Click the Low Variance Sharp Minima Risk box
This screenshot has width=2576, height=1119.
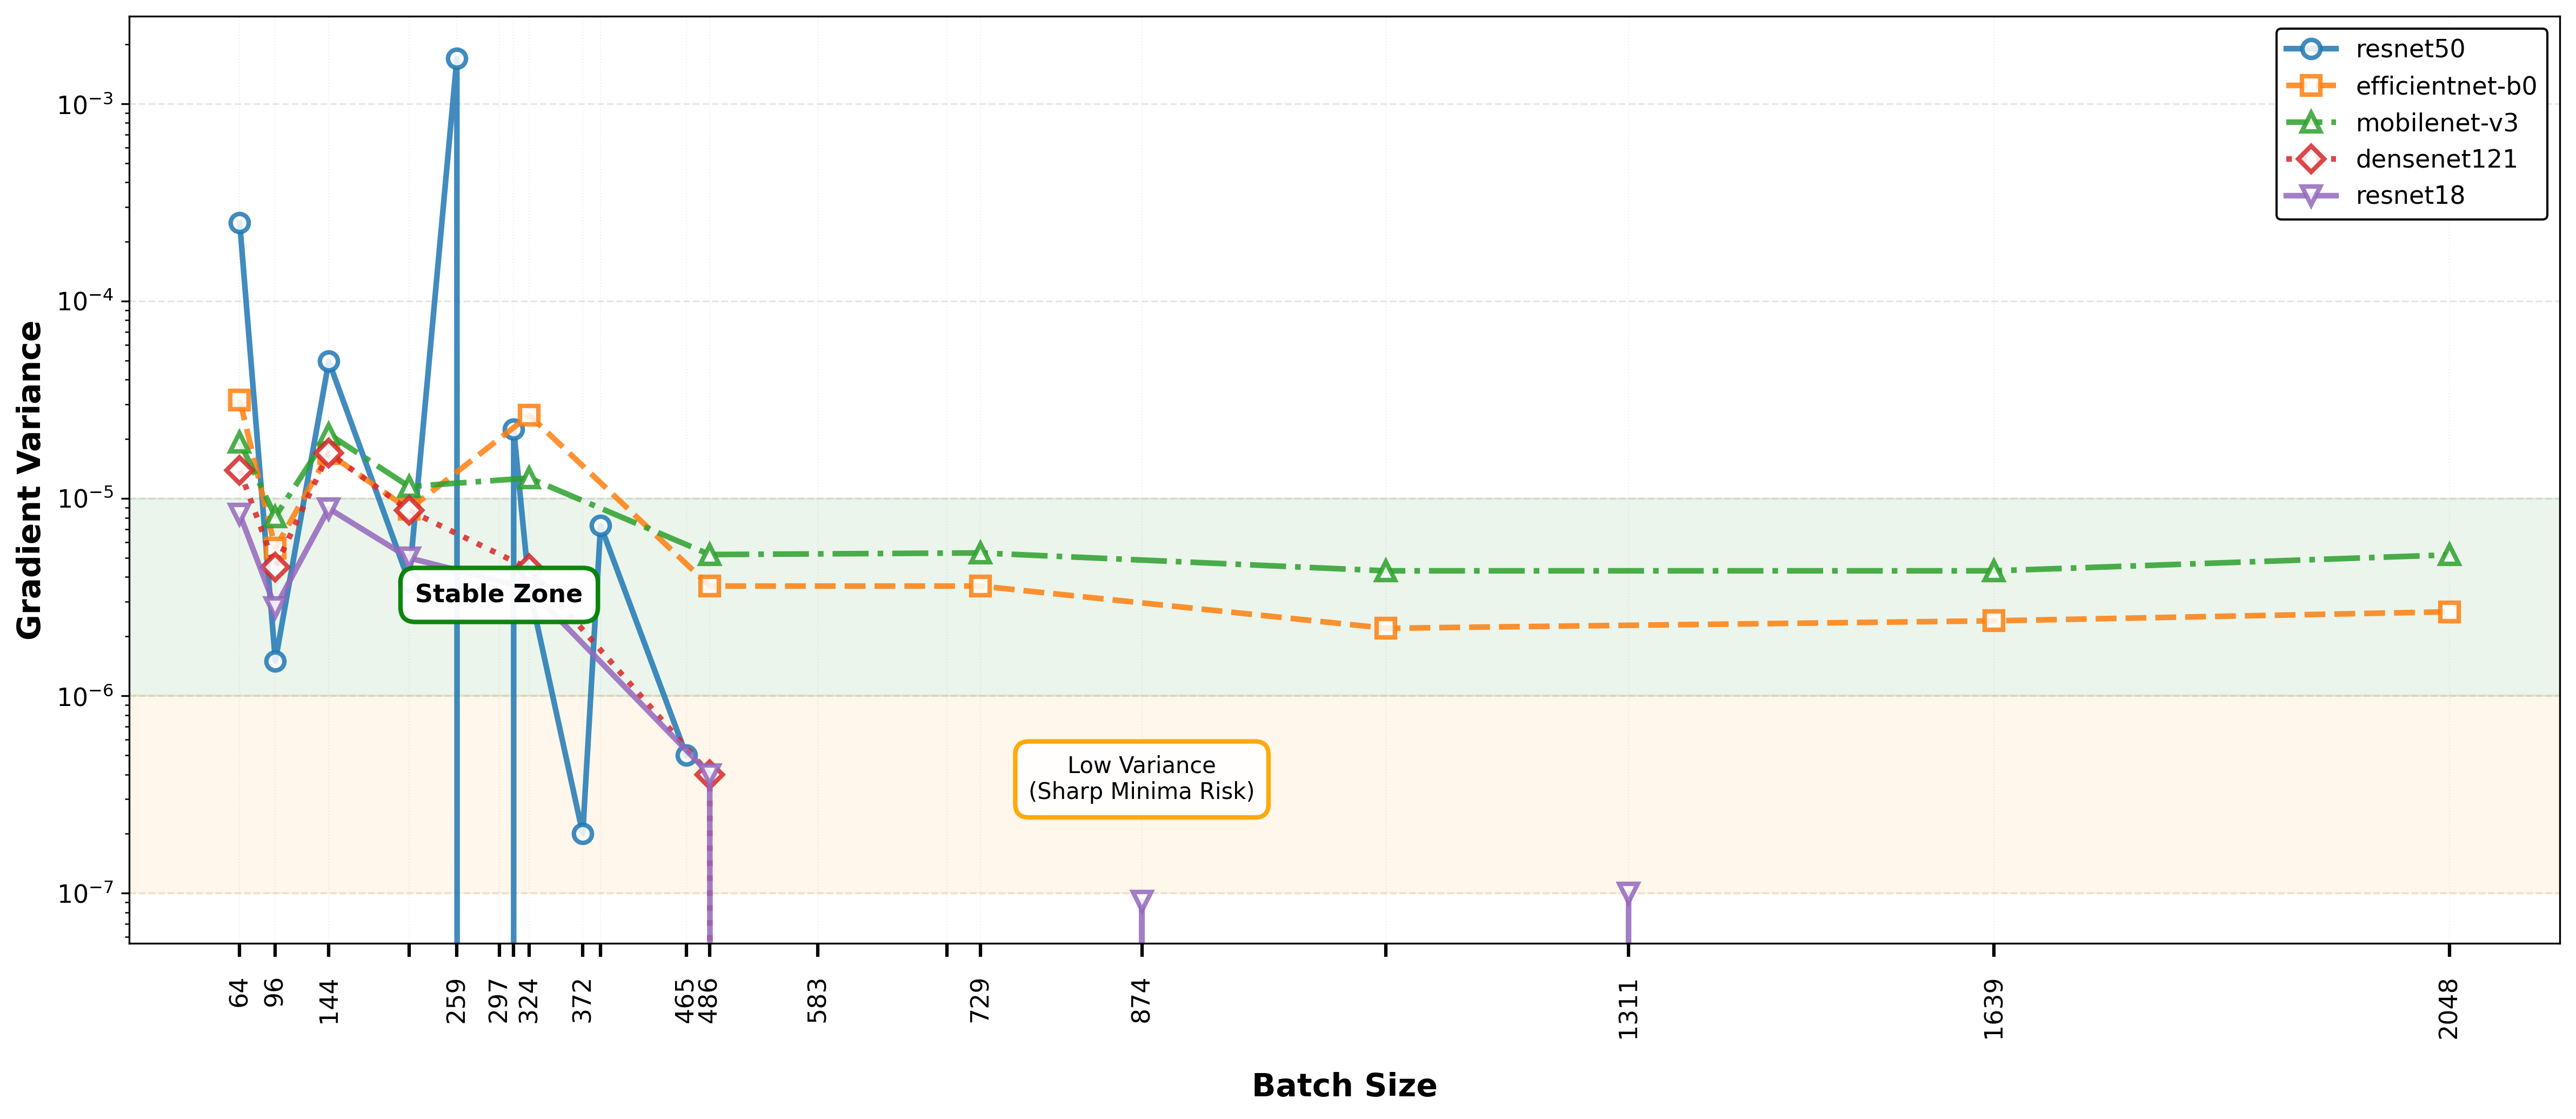coord(1141,779)
